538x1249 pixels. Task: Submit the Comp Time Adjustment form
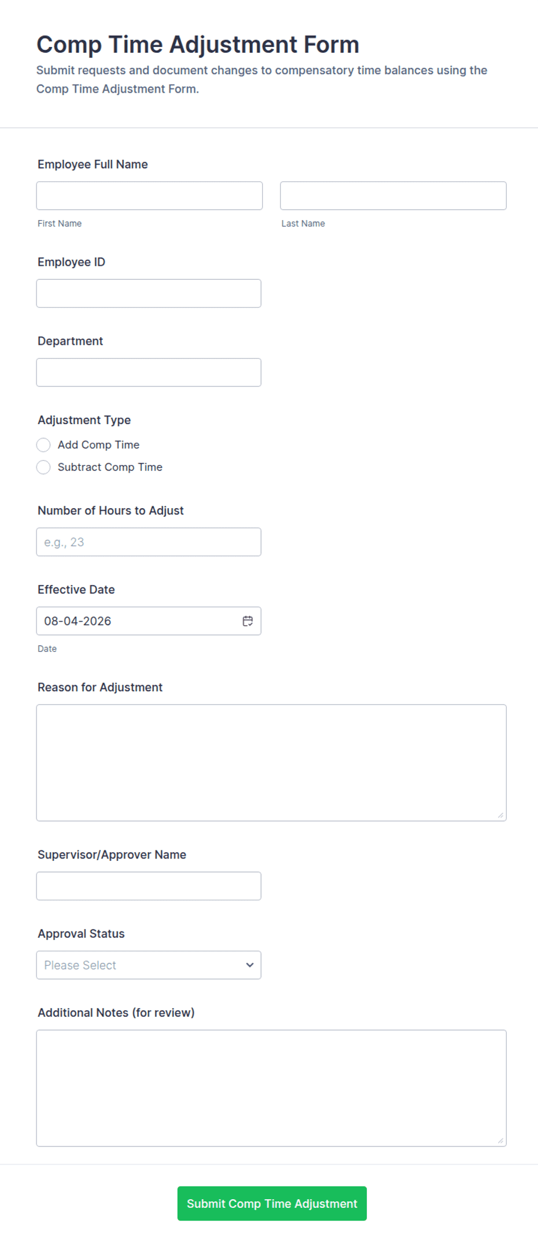272,1204
